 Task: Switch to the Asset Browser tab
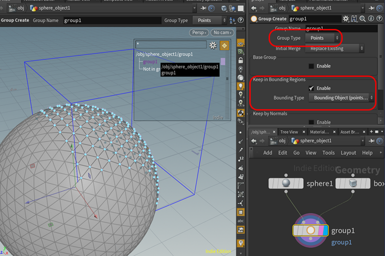(350, 132)
